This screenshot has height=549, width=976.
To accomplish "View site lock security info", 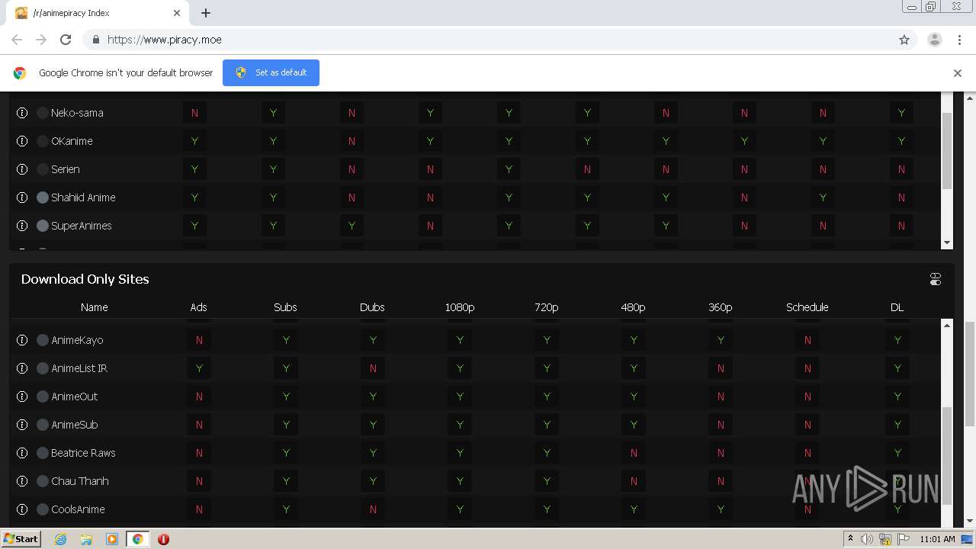I will [x=95, y=40].
